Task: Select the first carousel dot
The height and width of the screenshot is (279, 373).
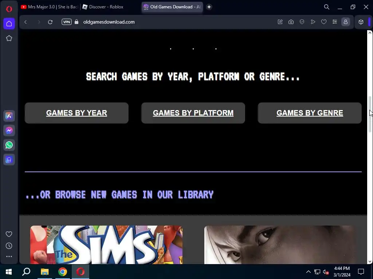Action: click(x=170, y=49)
